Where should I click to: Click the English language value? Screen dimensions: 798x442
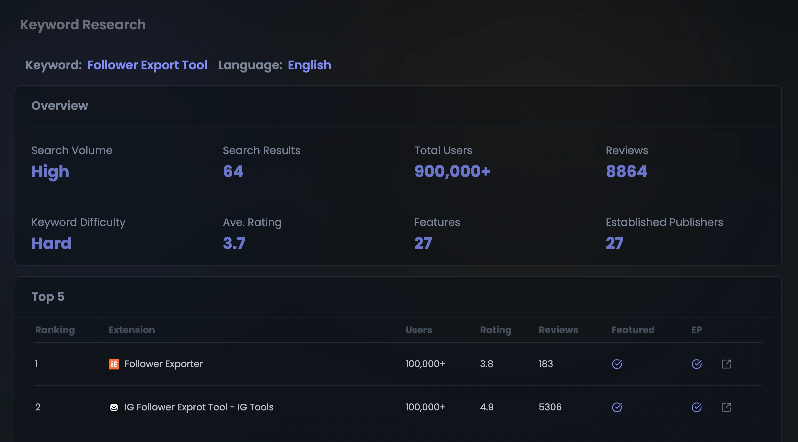pos(309,65)
